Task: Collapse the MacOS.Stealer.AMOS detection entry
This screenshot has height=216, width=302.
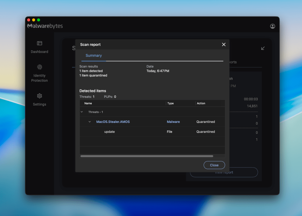Action: pyautogui.click(x=90, y=122)
